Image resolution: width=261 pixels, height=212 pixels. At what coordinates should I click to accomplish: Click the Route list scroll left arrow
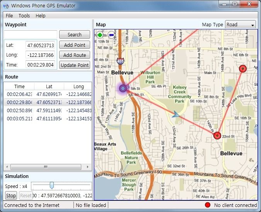click(7, 167)
